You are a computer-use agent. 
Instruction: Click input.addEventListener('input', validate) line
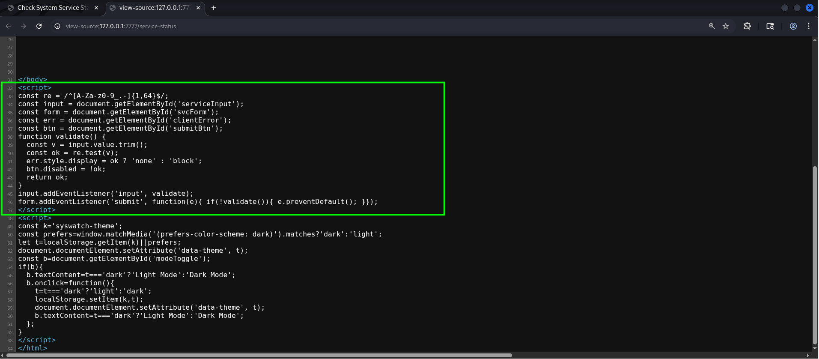(106, 194)
